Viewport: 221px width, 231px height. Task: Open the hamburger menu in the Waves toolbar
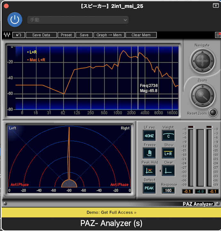218,35
